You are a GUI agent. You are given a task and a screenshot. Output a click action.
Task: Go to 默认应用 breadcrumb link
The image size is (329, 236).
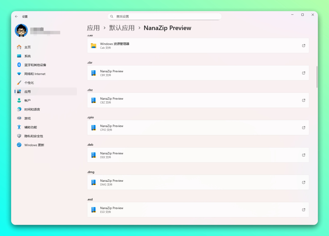[122, 28]
